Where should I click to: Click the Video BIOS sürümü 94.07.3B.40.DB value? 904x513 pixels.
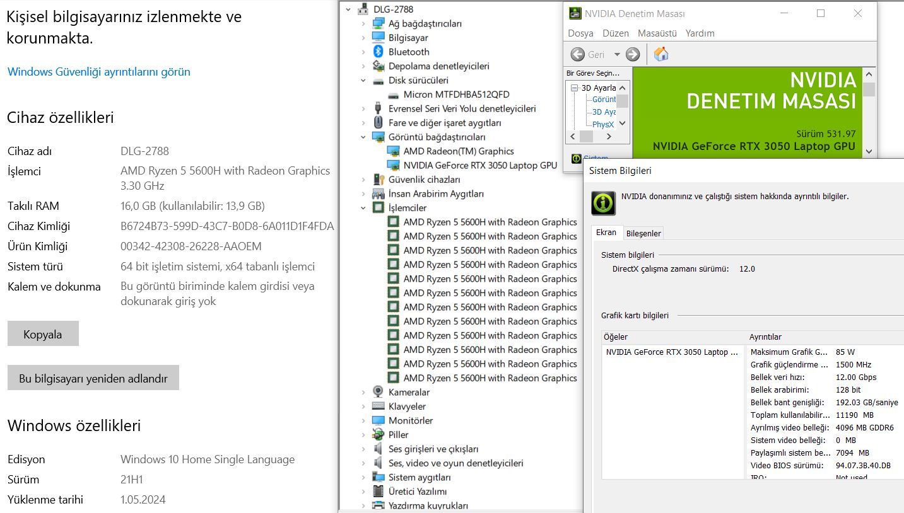[863, 466]
